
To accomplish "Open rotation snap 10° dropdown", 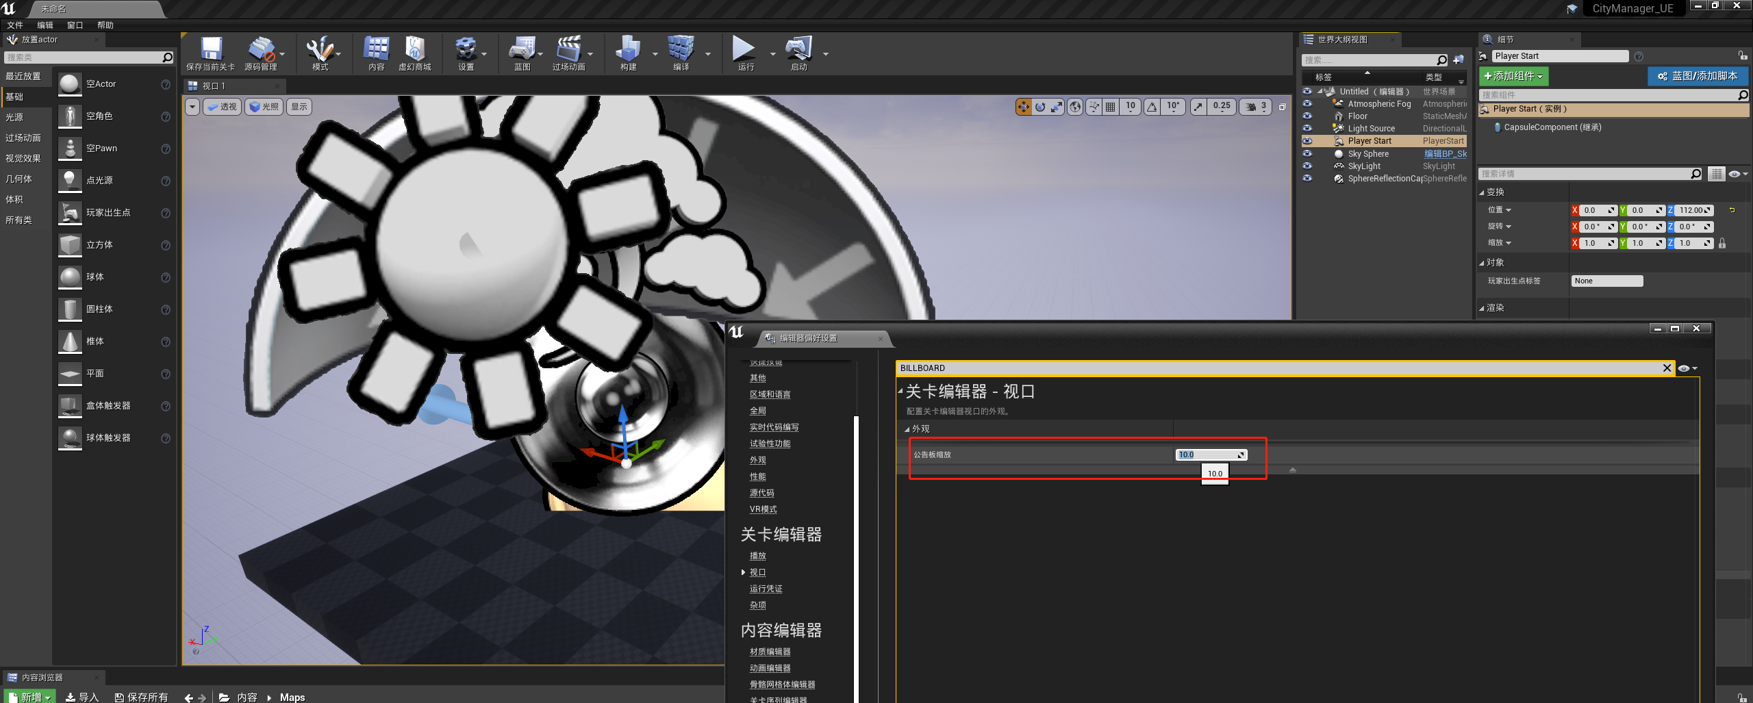I will tap(1173, 107).
